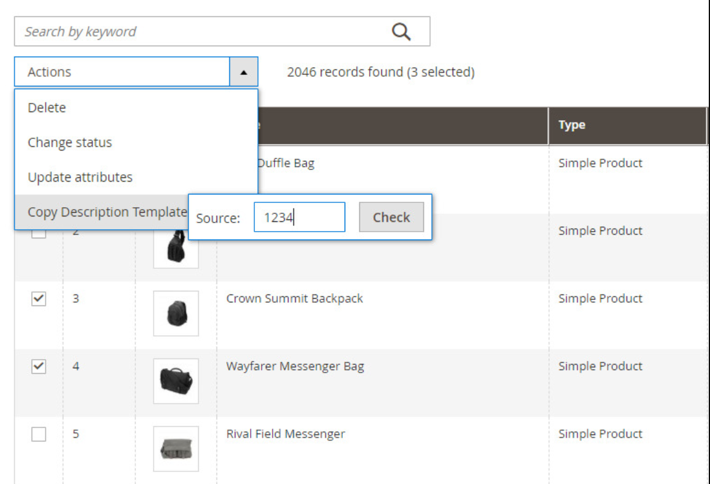
Task: Sort by the Type column header
Action: pyautogui.click(x=572, y=125)
